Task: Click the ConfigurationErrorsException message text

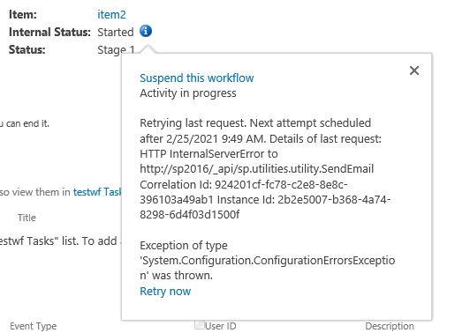Action: tap(268, 261)
